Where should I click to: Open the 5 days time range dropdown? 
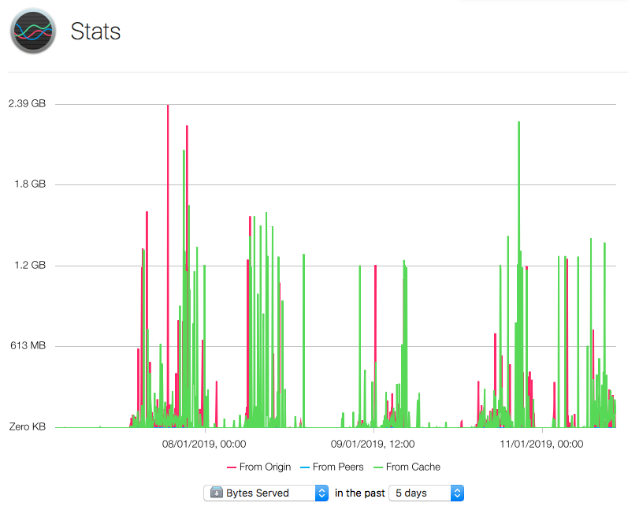pyautogui.click(x=426, y=493)
